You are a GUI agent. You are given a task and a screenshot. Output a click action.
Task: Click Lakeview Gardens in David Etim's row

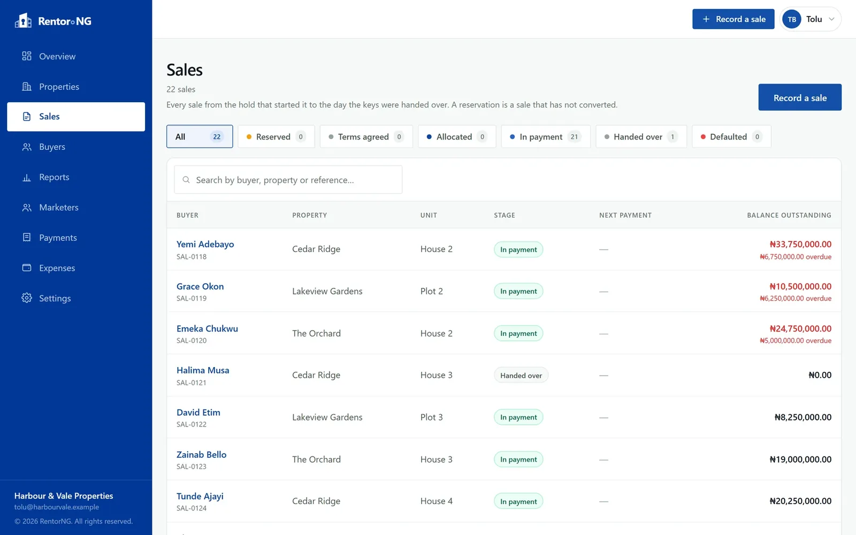(327, 417)
